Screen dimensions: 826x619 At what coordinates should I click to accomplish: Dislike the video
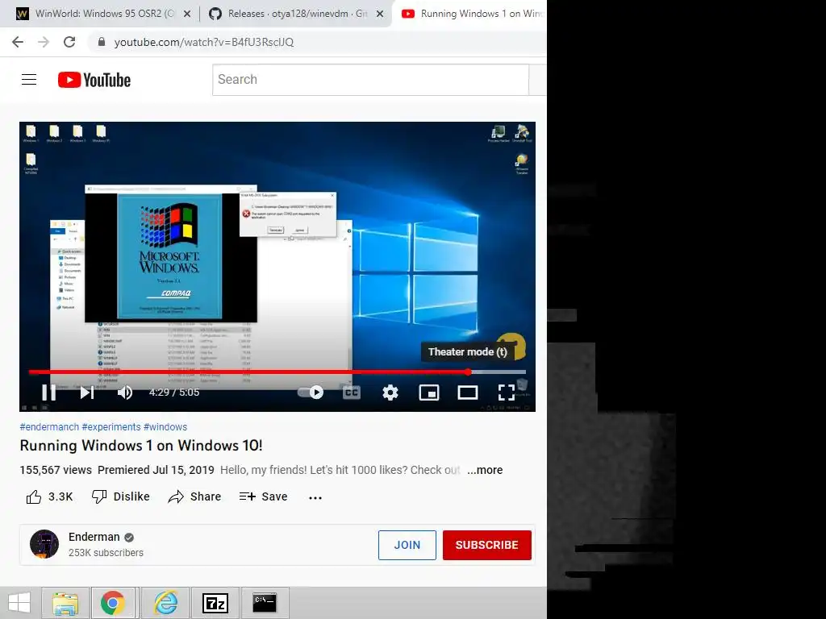coord(121,496)
